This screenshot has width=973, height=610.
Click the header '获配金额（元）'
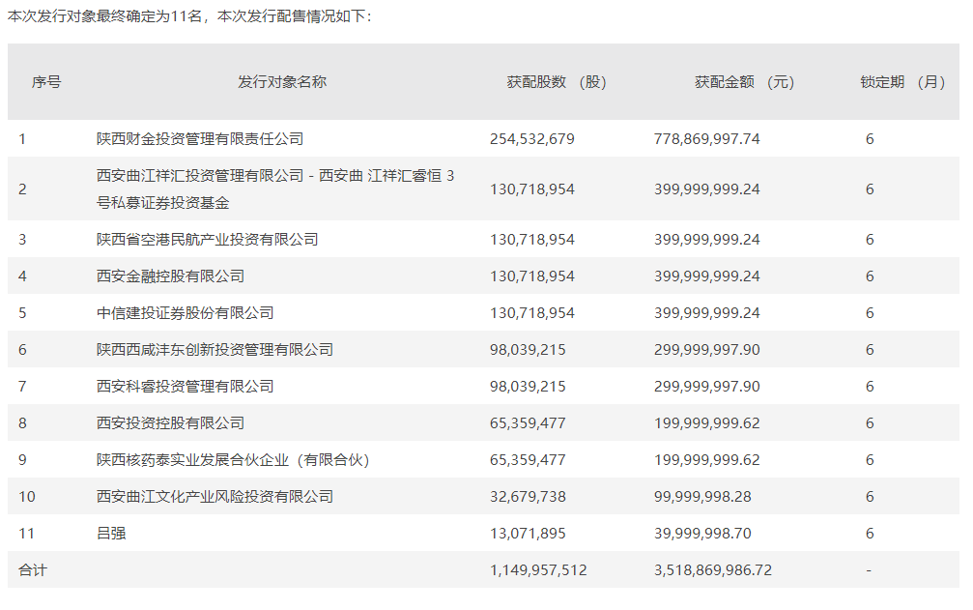[745, 82]
